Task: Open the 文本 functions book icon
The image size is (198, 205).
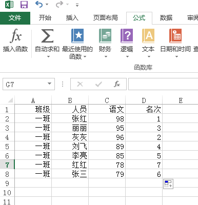Action: click(x=148, y=36)
